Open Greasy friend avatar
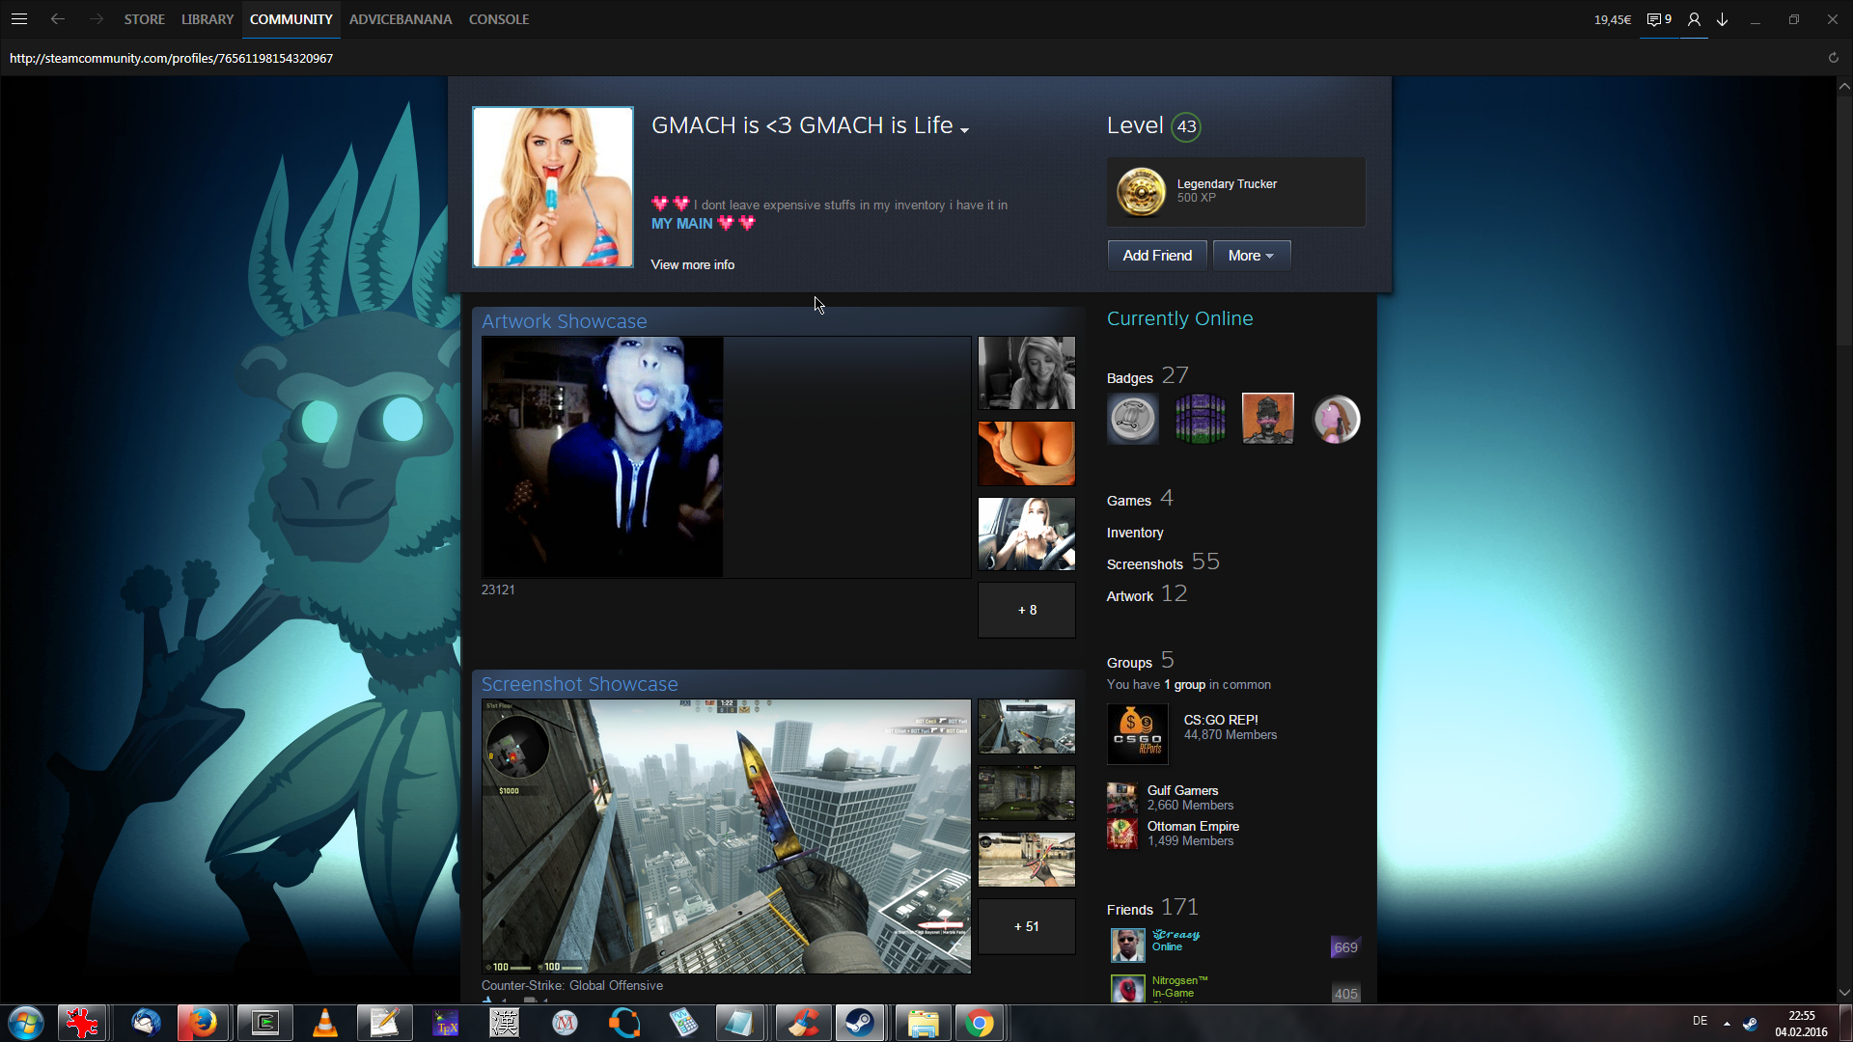Screen dimensions: 1853x1042 click(x=1127, y=945)
